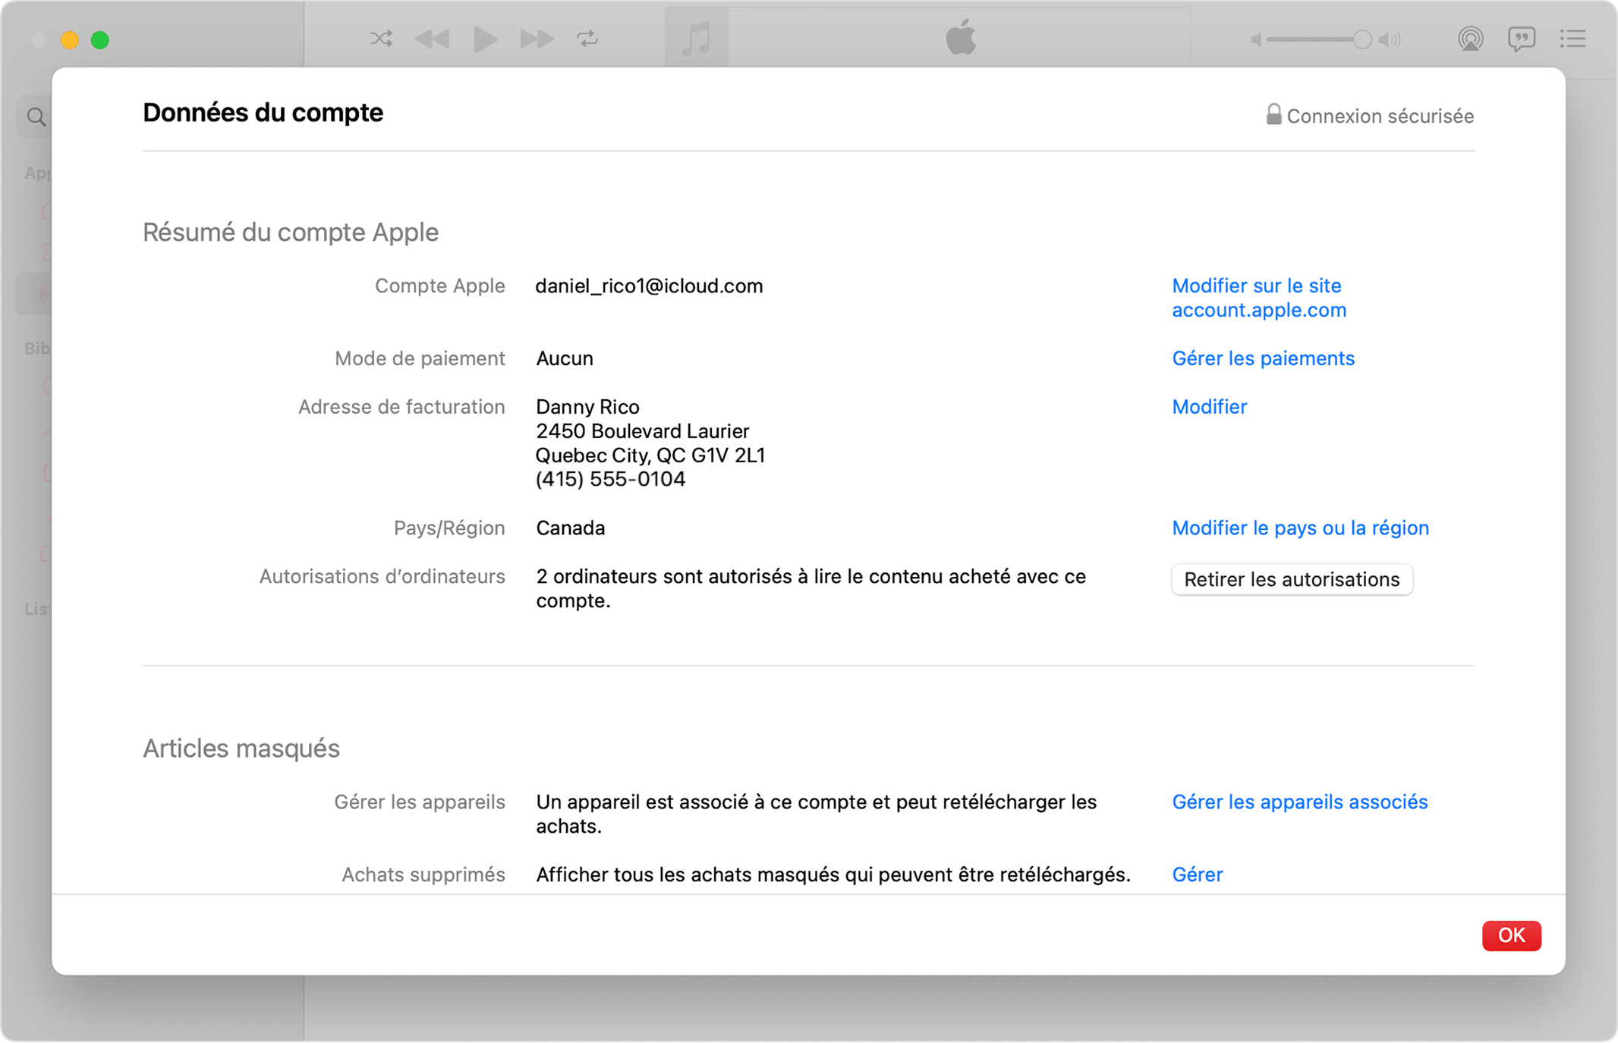
Task: Skip back to previous track
Action: [x=433, y=39]
